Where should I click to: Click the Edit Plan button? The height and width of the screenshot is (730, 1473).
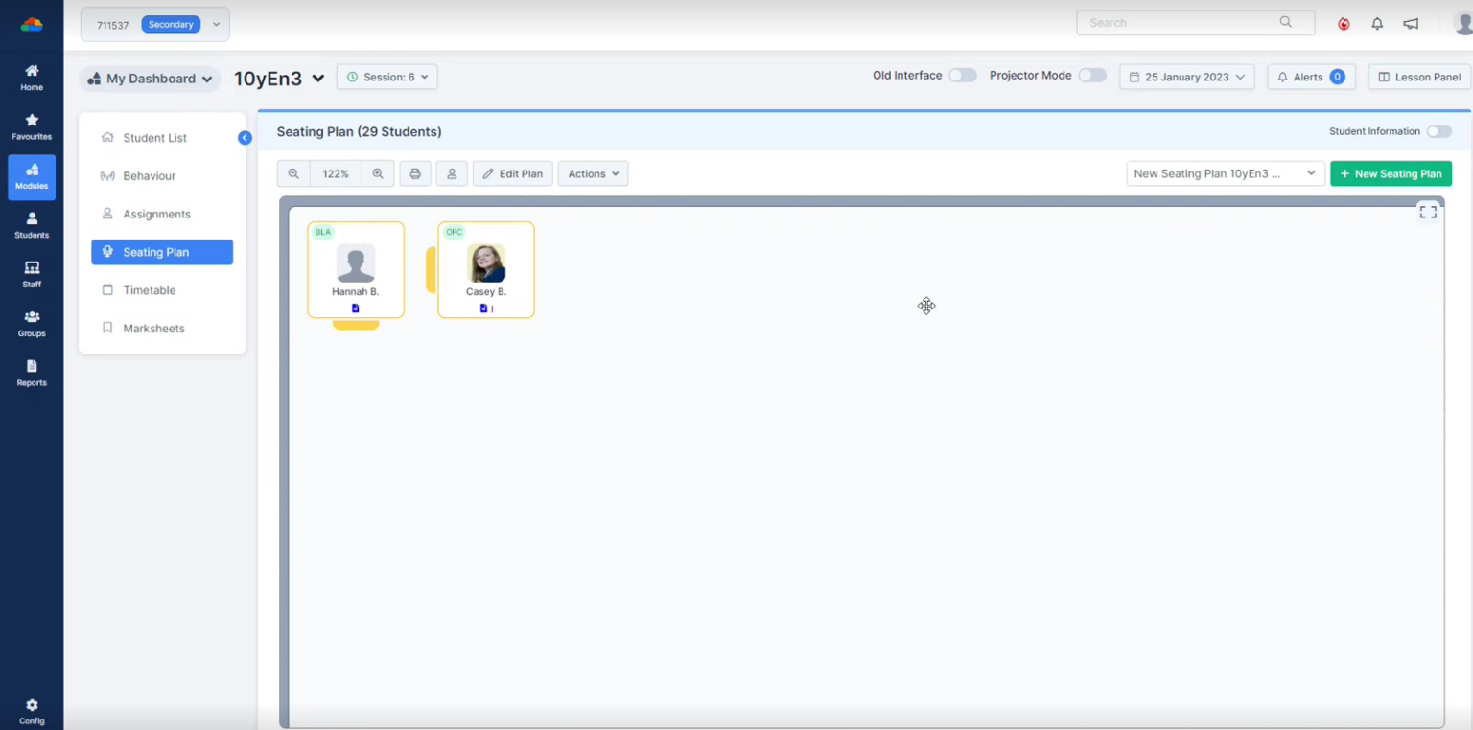tap(512, 173)
